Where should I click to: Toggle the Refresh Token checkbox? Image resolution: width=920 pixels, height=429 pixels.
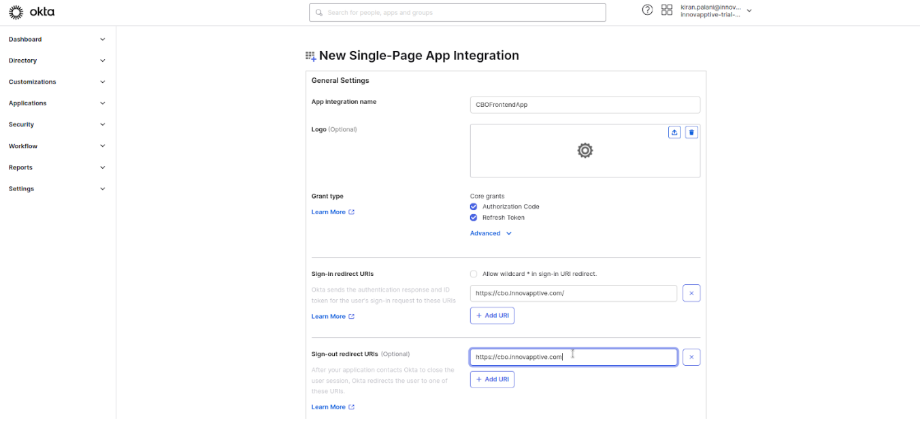tap(474, 218)
